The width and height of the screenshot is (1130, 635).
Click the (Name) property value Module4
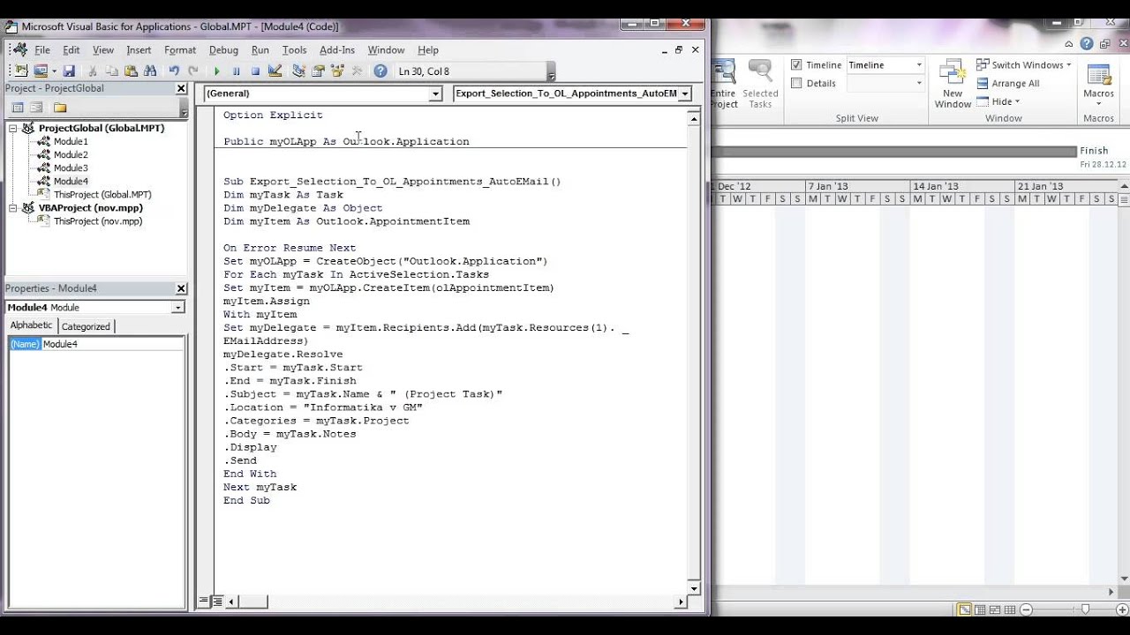112,344
